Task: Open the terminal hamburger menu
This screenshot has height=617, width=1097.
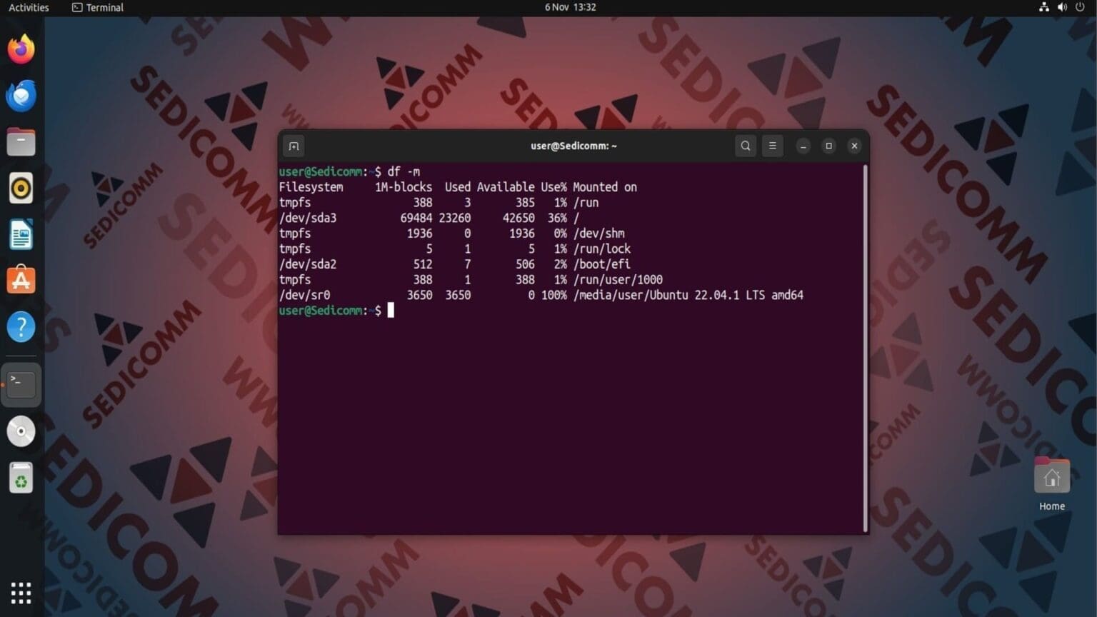Action: point(772,146)
